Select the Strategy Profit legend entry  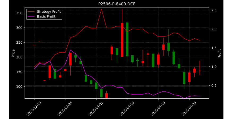click(44, 12)
